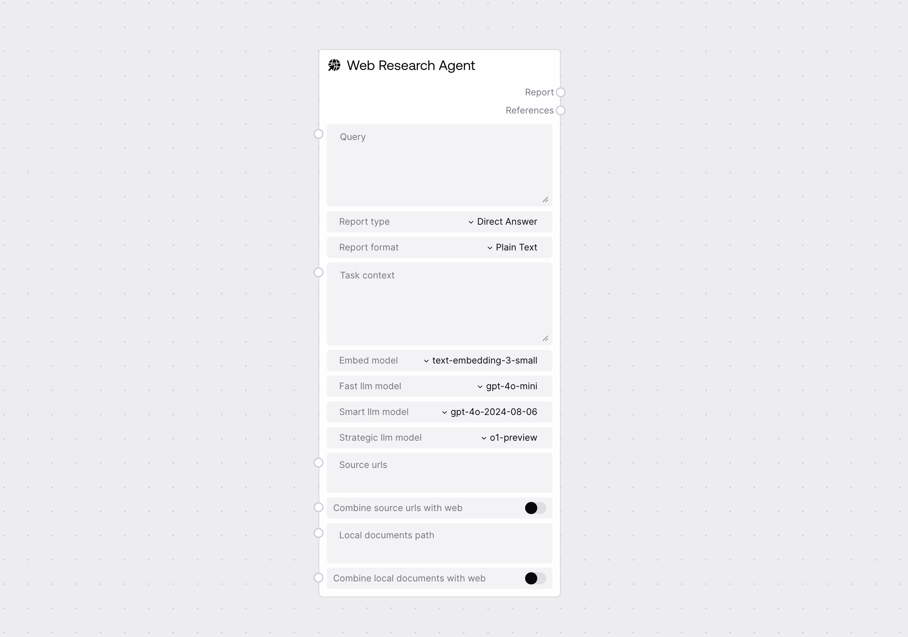
Task: Click the Combine source urls input port
Action: pyautogui.click(x=319, y=507)
